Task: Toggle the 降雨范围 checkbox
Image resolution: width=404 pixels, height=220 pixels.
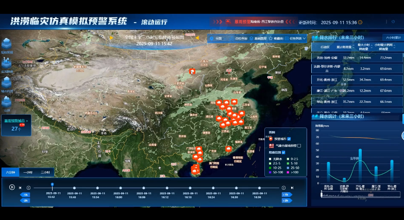Action: click(283, 153)
